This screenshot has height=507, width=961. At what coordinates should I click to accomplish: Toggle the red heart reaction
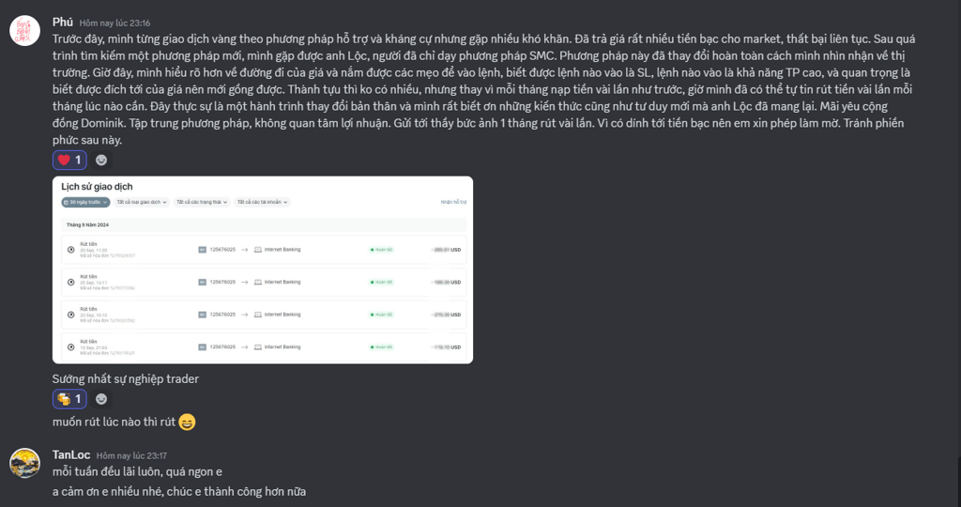(69, 160)
